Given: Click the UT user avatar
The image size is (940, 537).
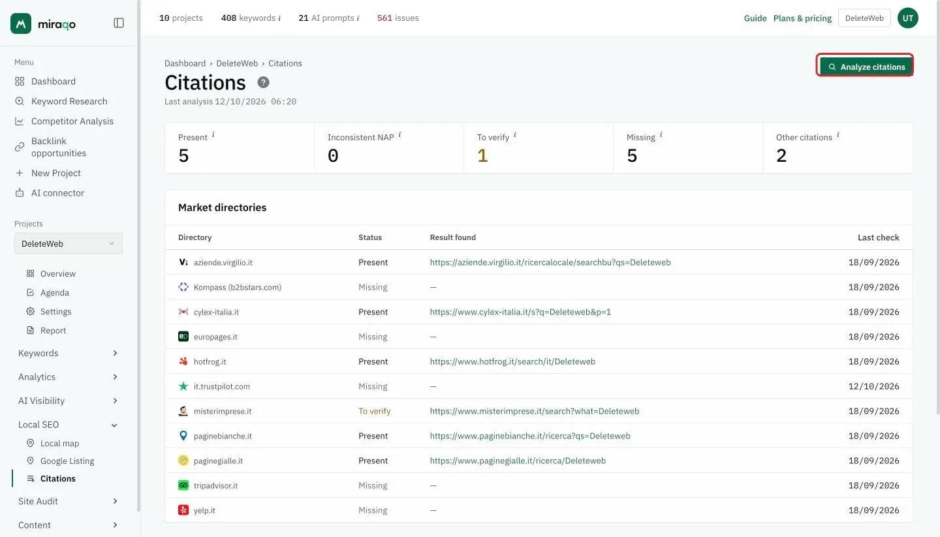Looking at the screenshot, I should pos(907,18).
